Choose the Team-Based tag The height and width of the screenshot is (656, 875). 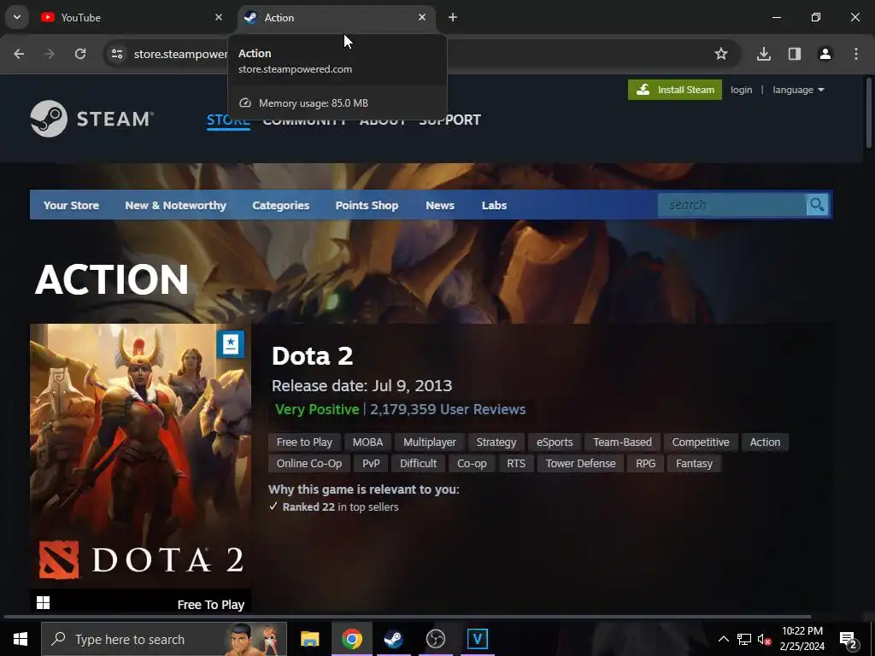pyautogui.click(x=622, y=442)
